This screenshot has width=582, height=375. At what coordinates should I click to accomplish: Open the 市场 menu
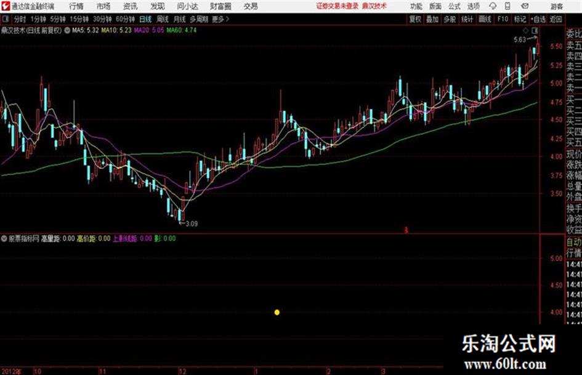103,6
